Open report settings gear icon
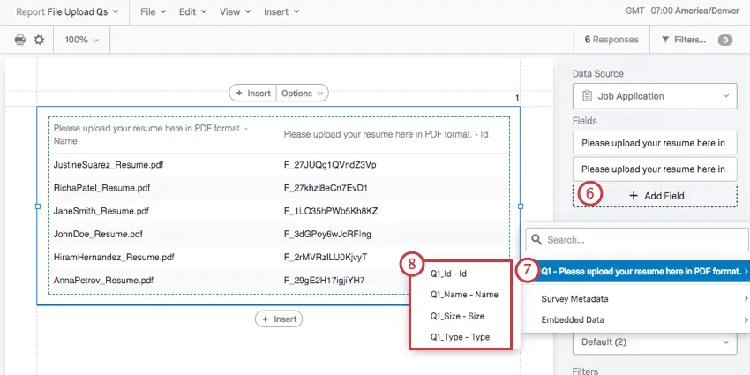 (39, 40)
